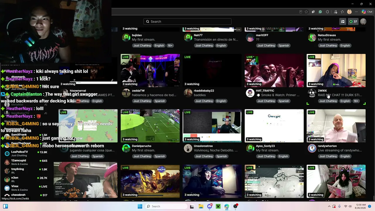Open the Kick points balance showing 37
This screenshot has width=375, height=211.
tap(353, 21)
